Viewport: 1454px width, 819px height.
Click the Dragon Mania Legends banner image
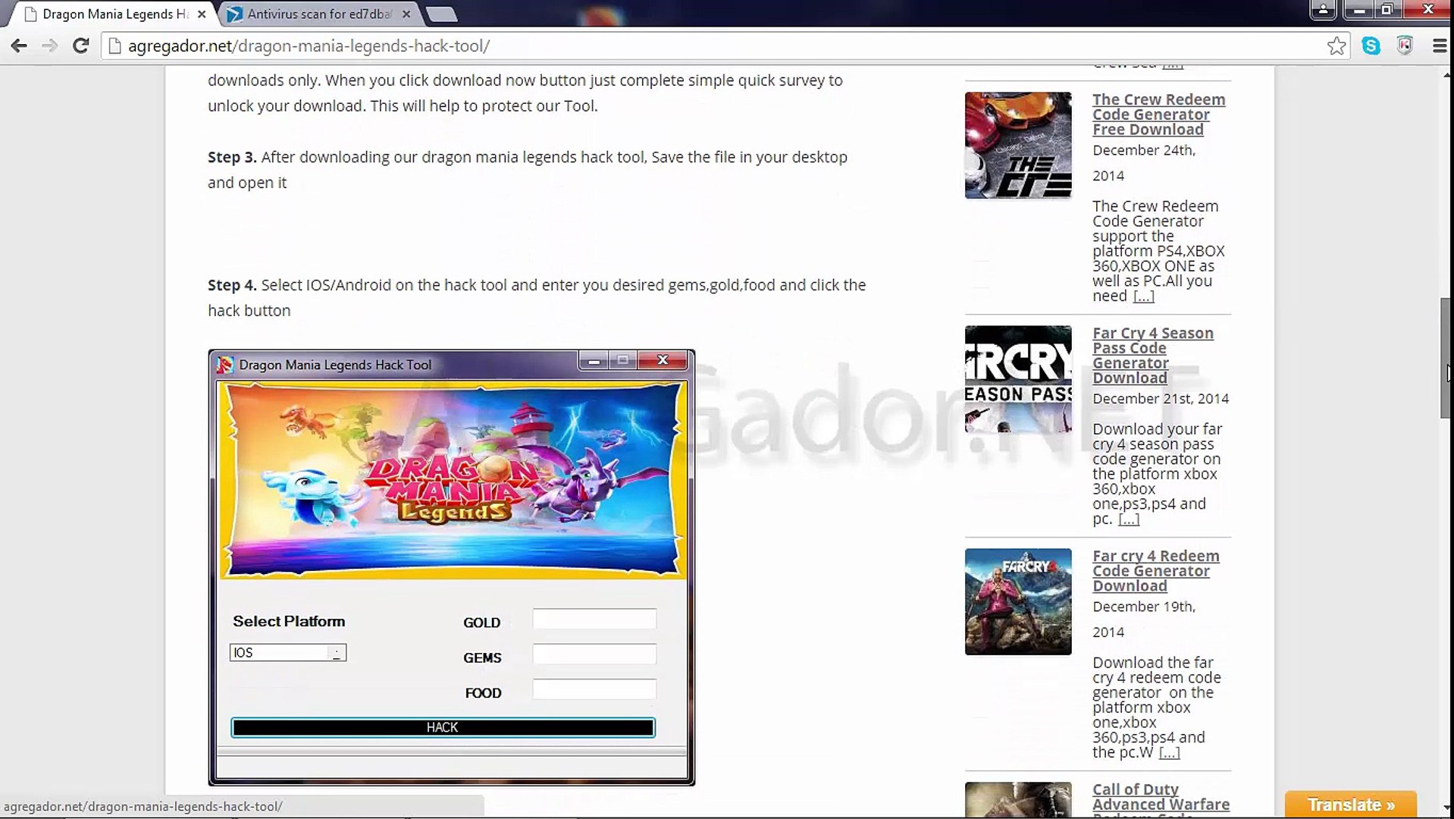coord(453,481)
